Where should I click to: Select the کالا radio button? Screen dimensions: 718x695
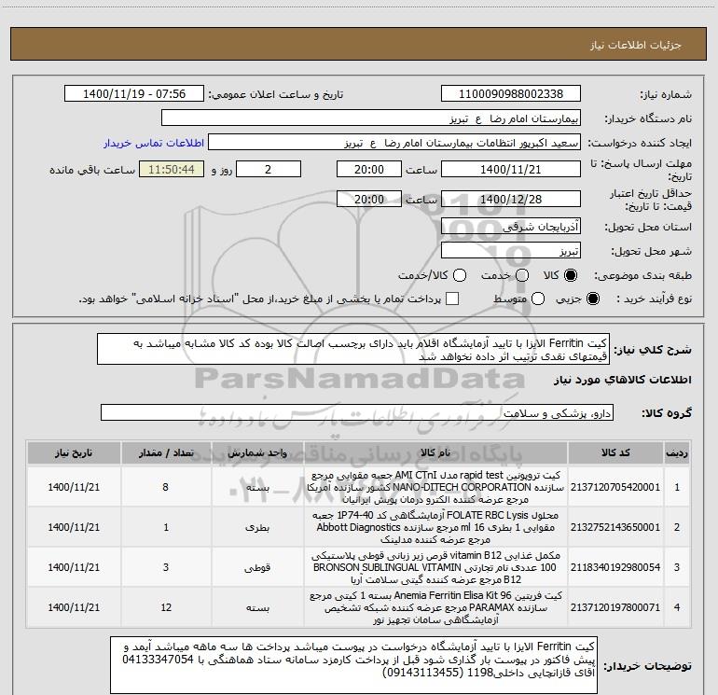pos(571,275)
